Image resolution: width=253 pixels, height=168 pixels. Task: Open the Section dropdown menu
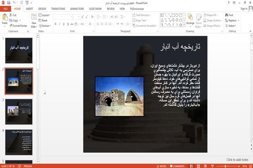(45, 26)
